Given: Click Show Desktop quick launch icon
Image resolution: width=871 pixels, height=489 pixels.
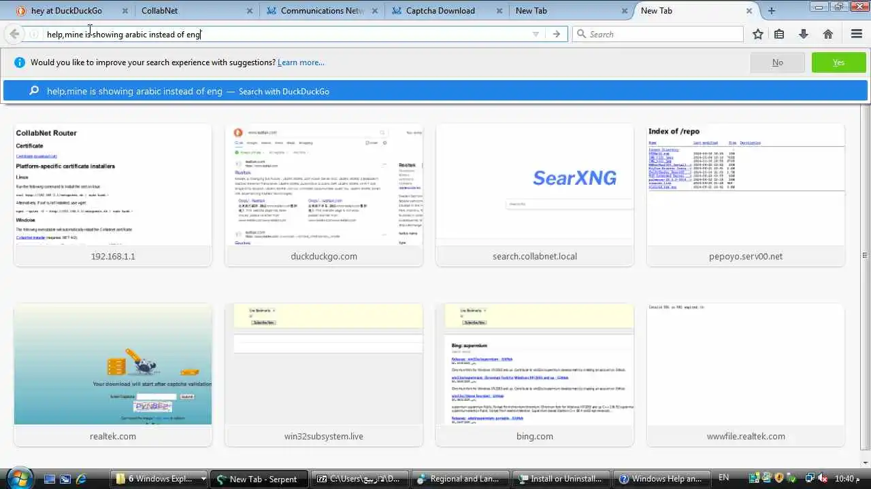Looking at the screenshot, I should point(50,479).
